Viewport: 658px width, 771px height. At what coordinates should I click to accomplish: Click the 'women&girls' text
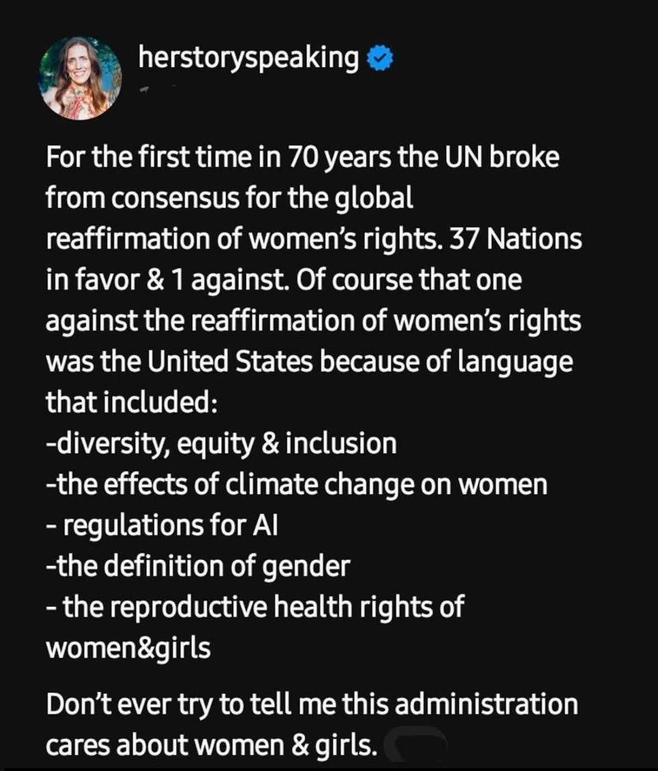[128, 648]
